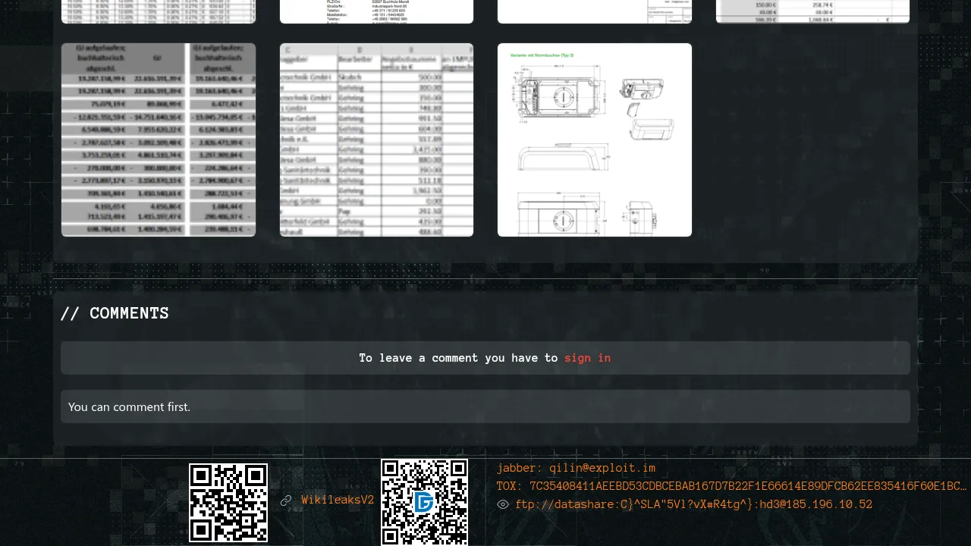This screenshot has width=971, height=546.
Task: Click the QR code with blue center logo
Action: point(424,502)
